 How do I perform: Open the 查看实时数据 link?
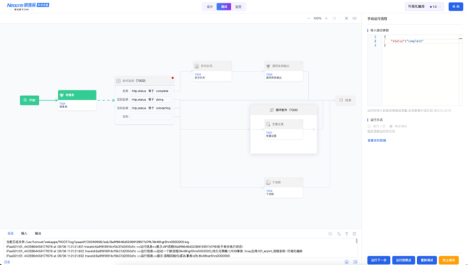(x=376, y=140)
